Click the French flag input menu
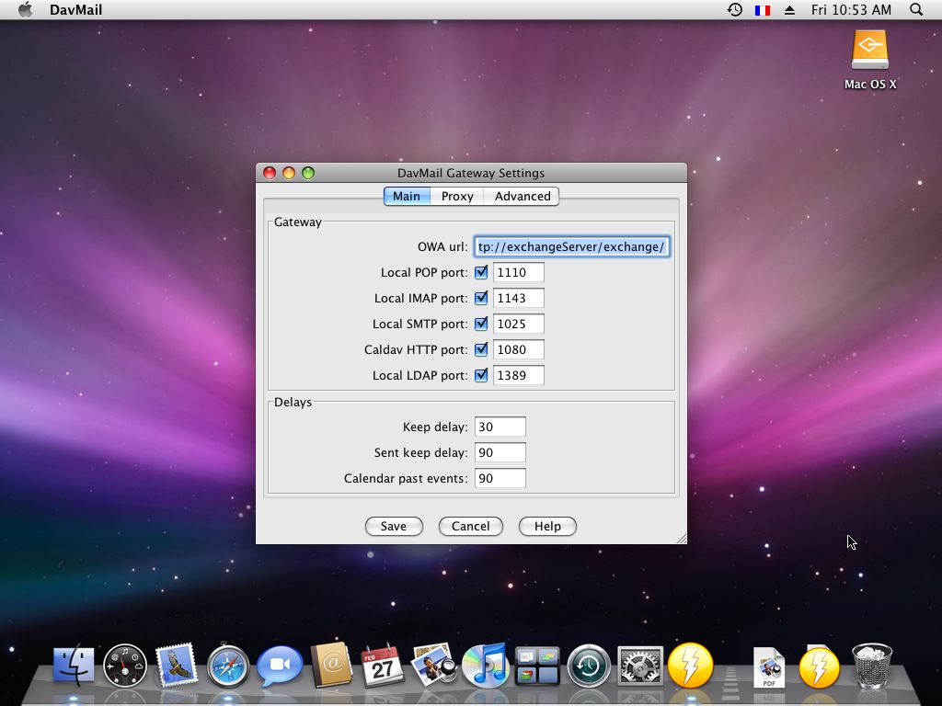This screenshot has width=942, height=706. 762,10
